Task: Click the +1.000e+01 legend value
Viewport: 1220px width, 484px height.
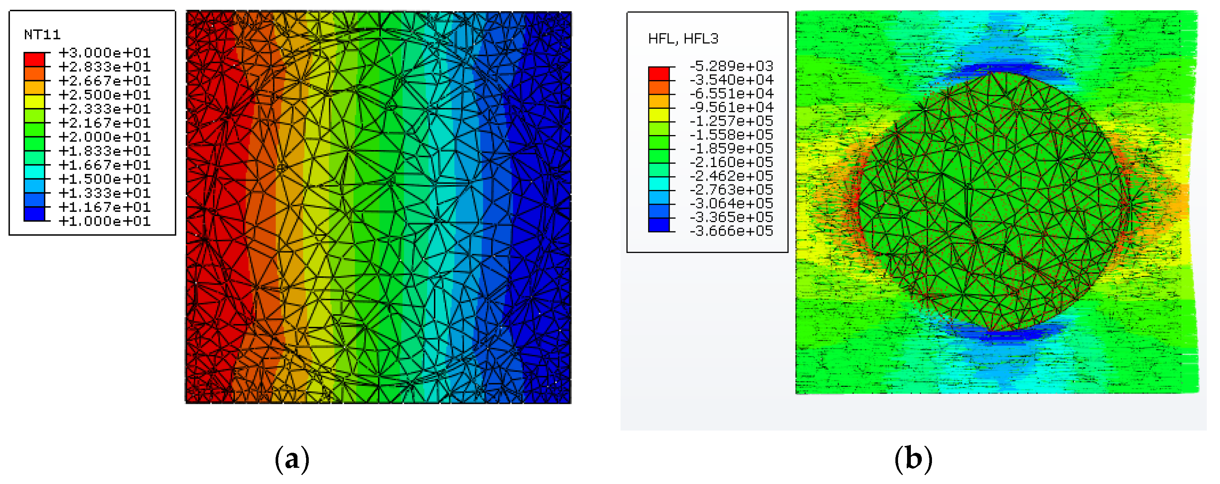Action: tap(104, 221)
